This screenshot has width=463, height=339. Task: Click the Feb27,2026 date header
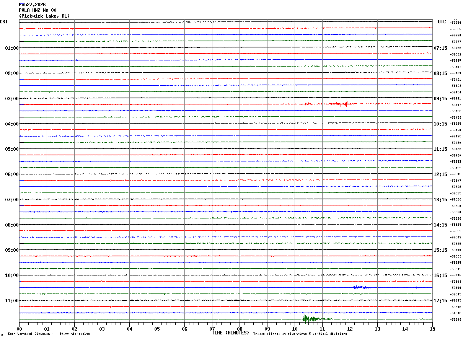coord(32,5)
